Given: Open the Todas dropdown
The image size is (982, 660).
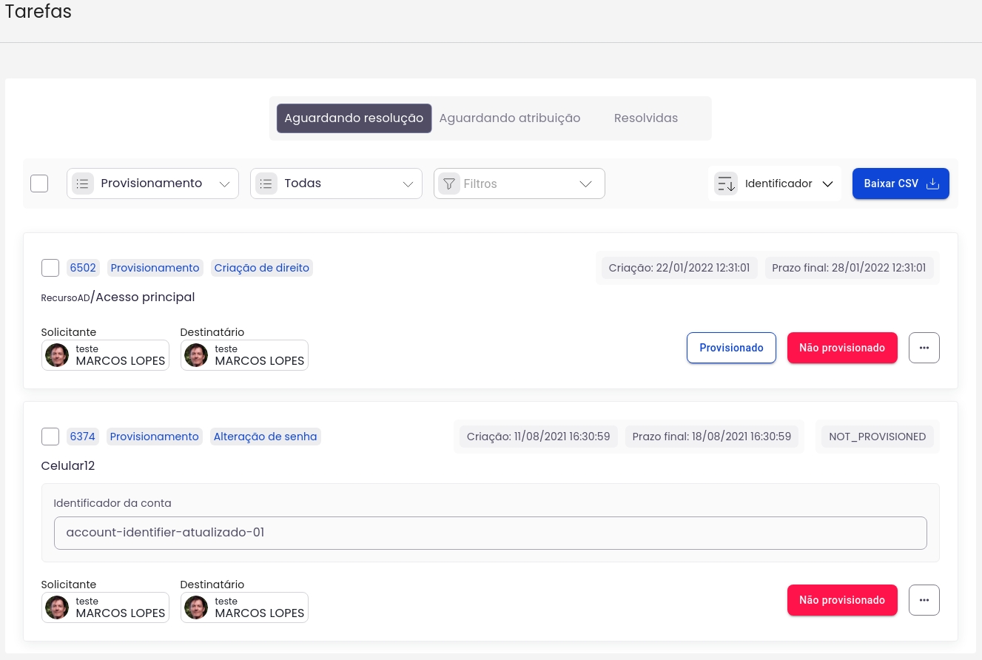Looking at the screenshot, I should (408, 183).
